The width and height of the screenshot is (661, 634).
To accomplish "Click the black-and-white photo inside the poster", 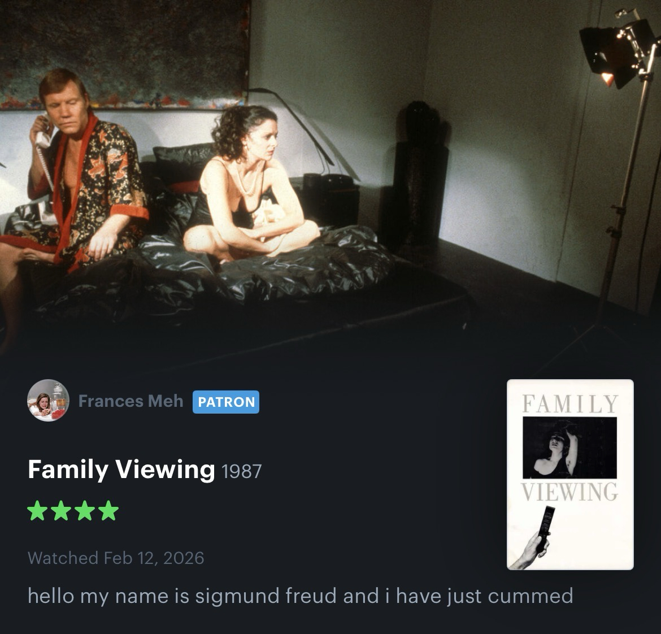I will [x=570, y=448].
